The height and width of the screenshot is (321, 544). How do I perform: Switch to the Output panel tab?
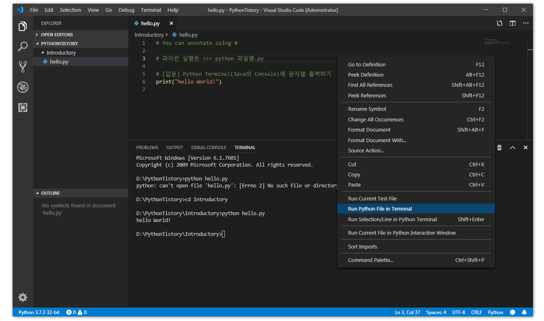(x=175, y=147)
